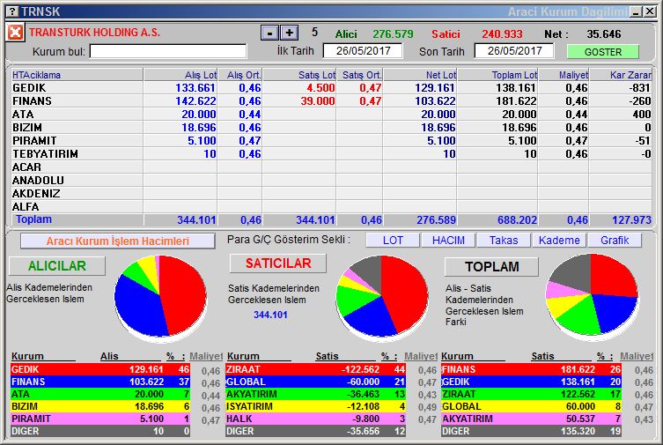Click the SATICILAR button
Viewport: 663px width, 445px height.
click(x=278, y=263)
